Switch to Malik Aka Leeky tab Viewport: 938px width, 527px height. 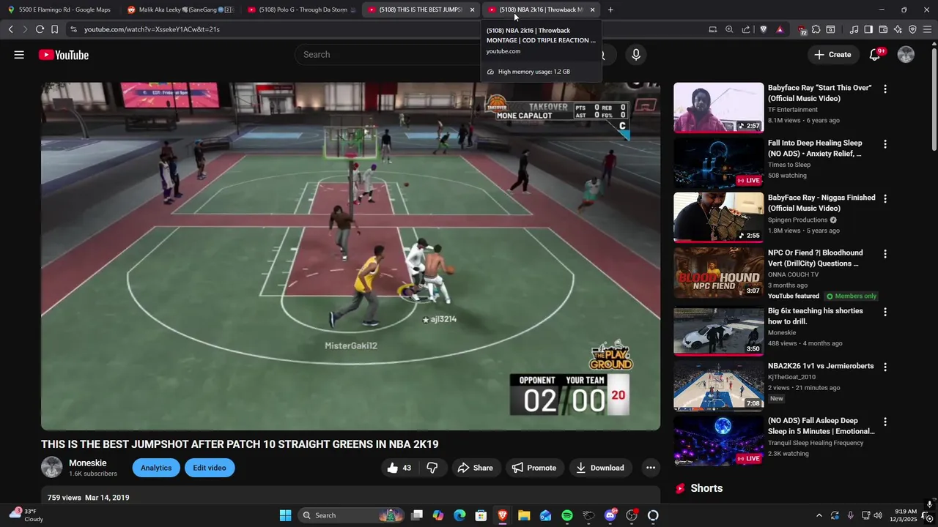coord(180,10)
